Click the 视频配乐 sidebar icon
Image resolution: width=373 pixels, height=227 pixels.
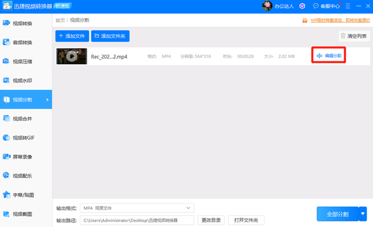click(6, 176)
